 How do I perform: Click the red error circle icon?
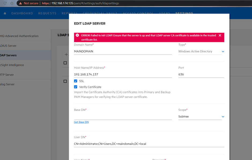[77, 35]
